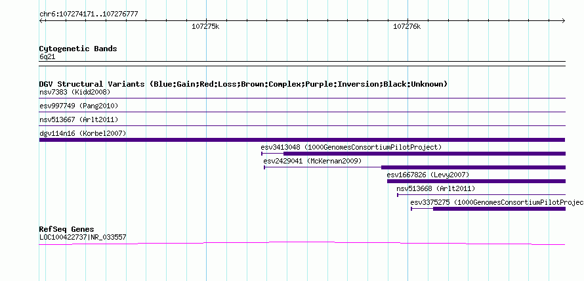
Task: Click the nsv513667 thin variant line
Action: coord(302,126)
